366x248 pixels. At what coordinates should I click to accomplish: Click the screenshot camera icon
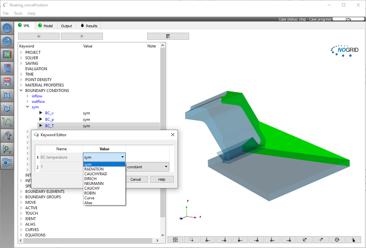pyautogui.click(x=7, y=95)
